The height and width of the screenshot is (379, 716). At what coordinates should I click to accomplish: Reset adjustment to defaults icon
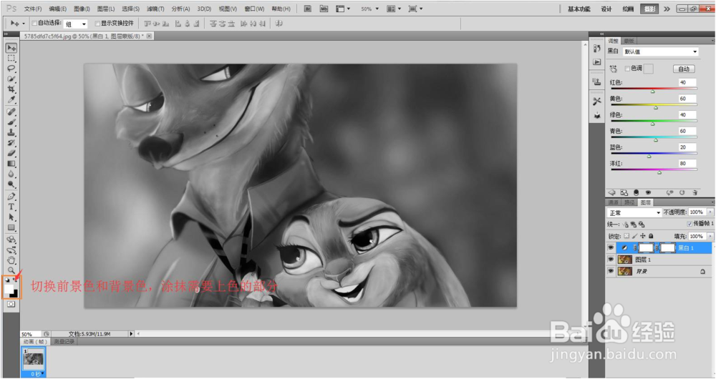[682, 192]
